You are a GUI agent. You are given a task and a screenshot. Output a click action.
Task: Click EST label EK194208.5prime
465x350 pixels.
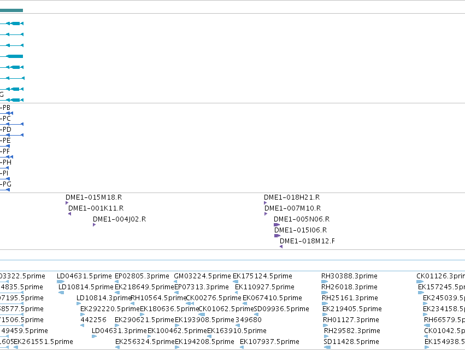(204, 342)
